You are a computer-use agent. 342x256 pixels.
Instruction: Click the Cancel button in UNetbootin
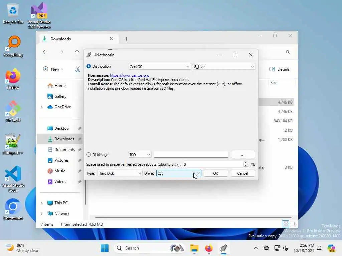(x=242, y=173)
